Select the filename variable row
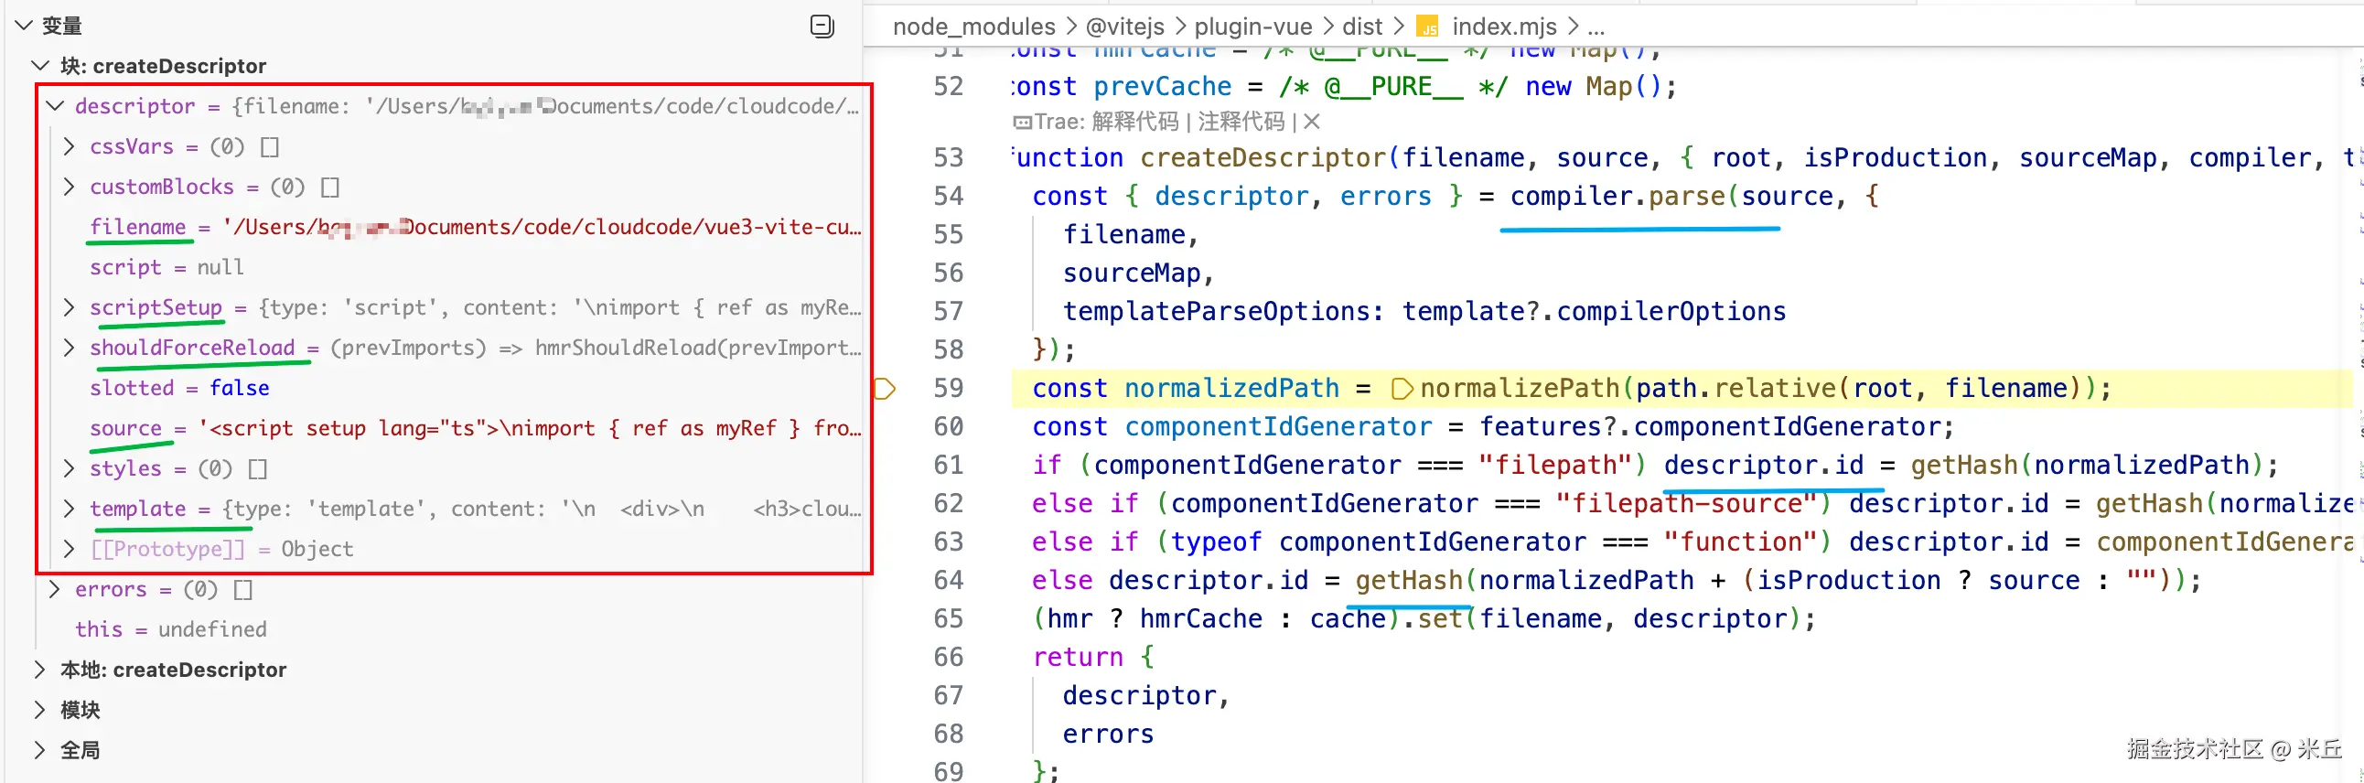Image resolution: width=2364 pixels, height=783 pixels. point(455,228)
